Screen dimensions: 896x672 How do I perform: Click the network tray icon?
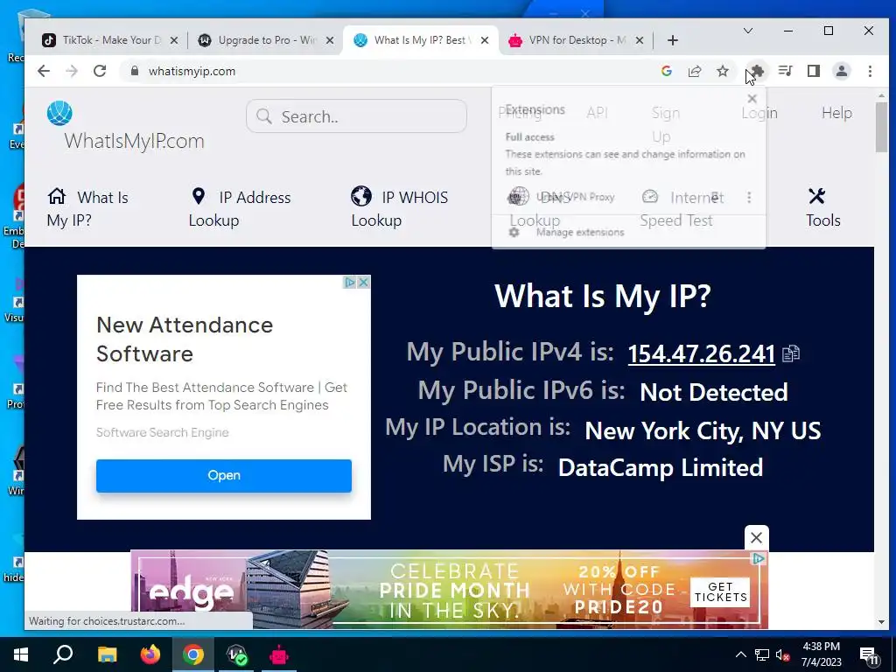click(x=762, y=654)
